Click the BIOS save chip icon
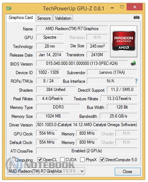This screenshot has width=148, height=182. point(133,63)
